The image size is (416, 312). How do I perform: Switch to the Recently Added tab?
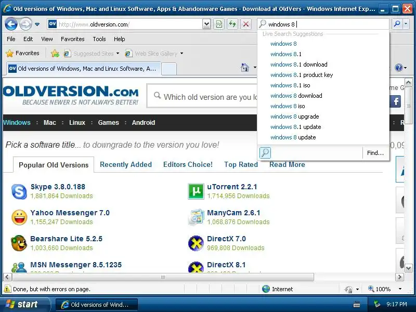[x=126, y=164]
